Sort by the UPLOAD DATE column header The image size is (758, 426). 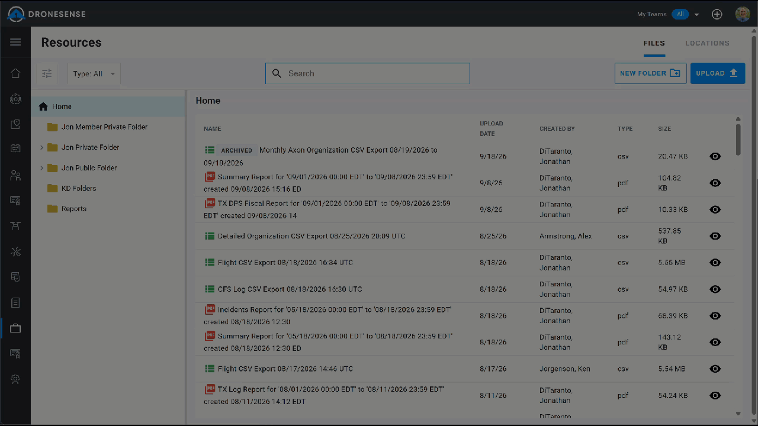(491, 129)
